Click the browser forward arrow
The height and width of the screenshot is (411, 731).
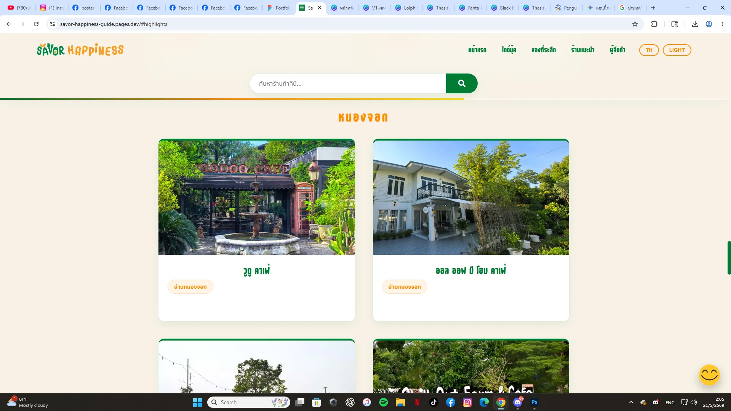22,24
